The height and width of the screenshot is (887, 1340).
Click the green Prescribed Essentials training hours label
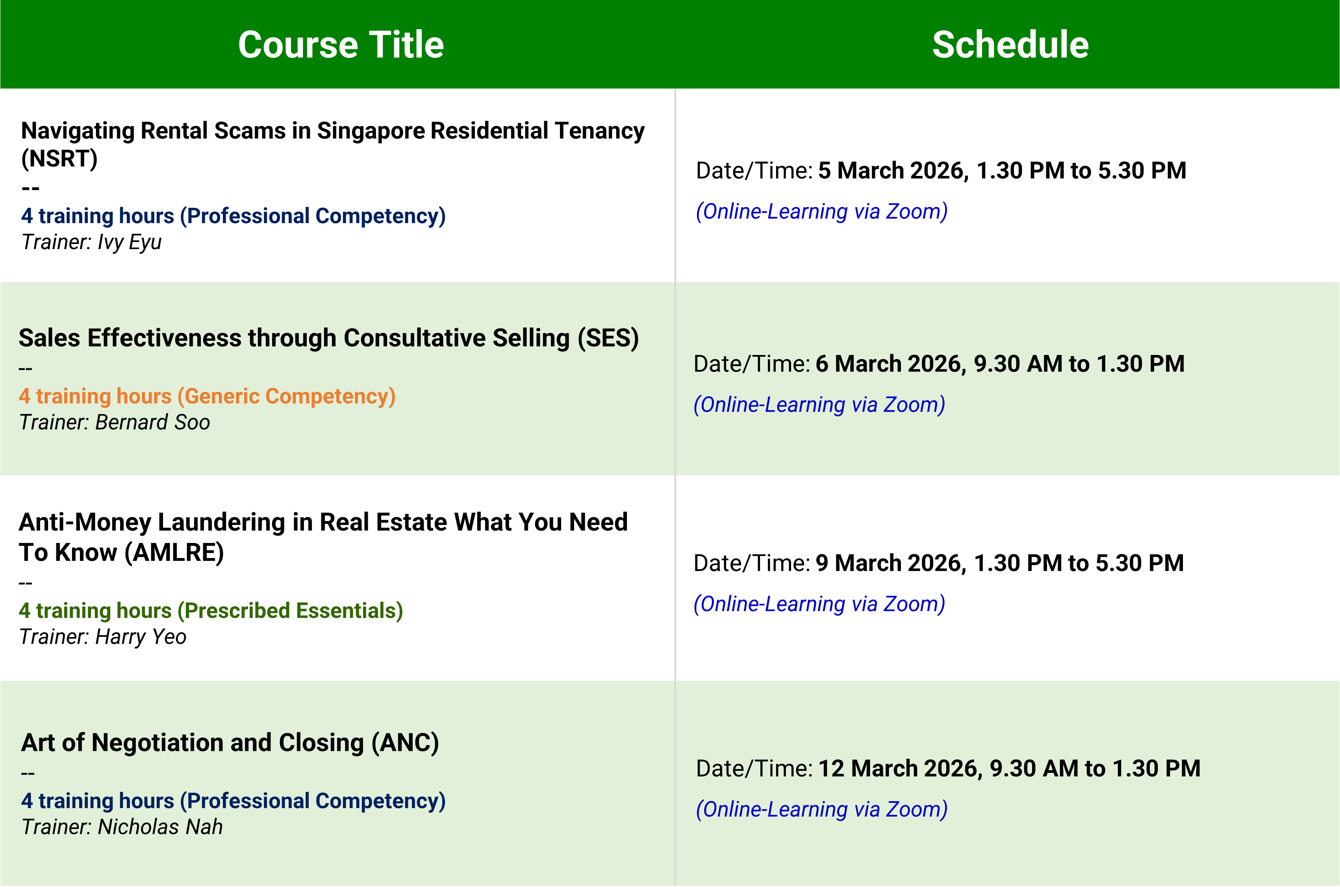click(x=211, y=611)
